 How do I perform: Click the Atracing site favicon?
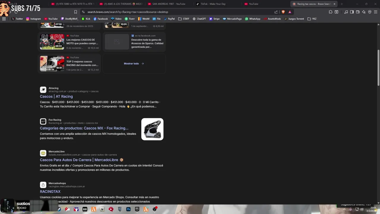43,90
